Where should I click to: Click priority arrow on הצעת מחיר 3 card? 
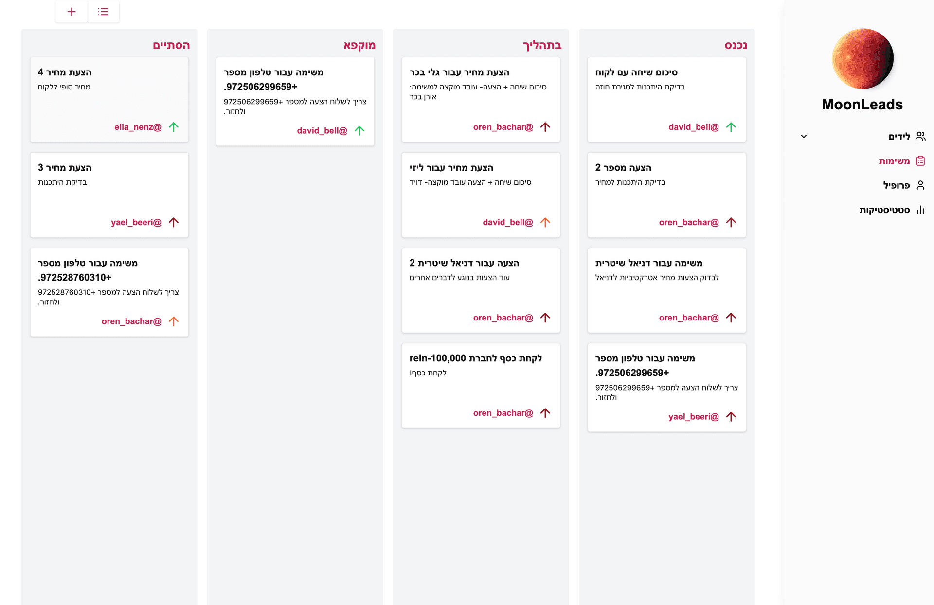tap(174, 222)
